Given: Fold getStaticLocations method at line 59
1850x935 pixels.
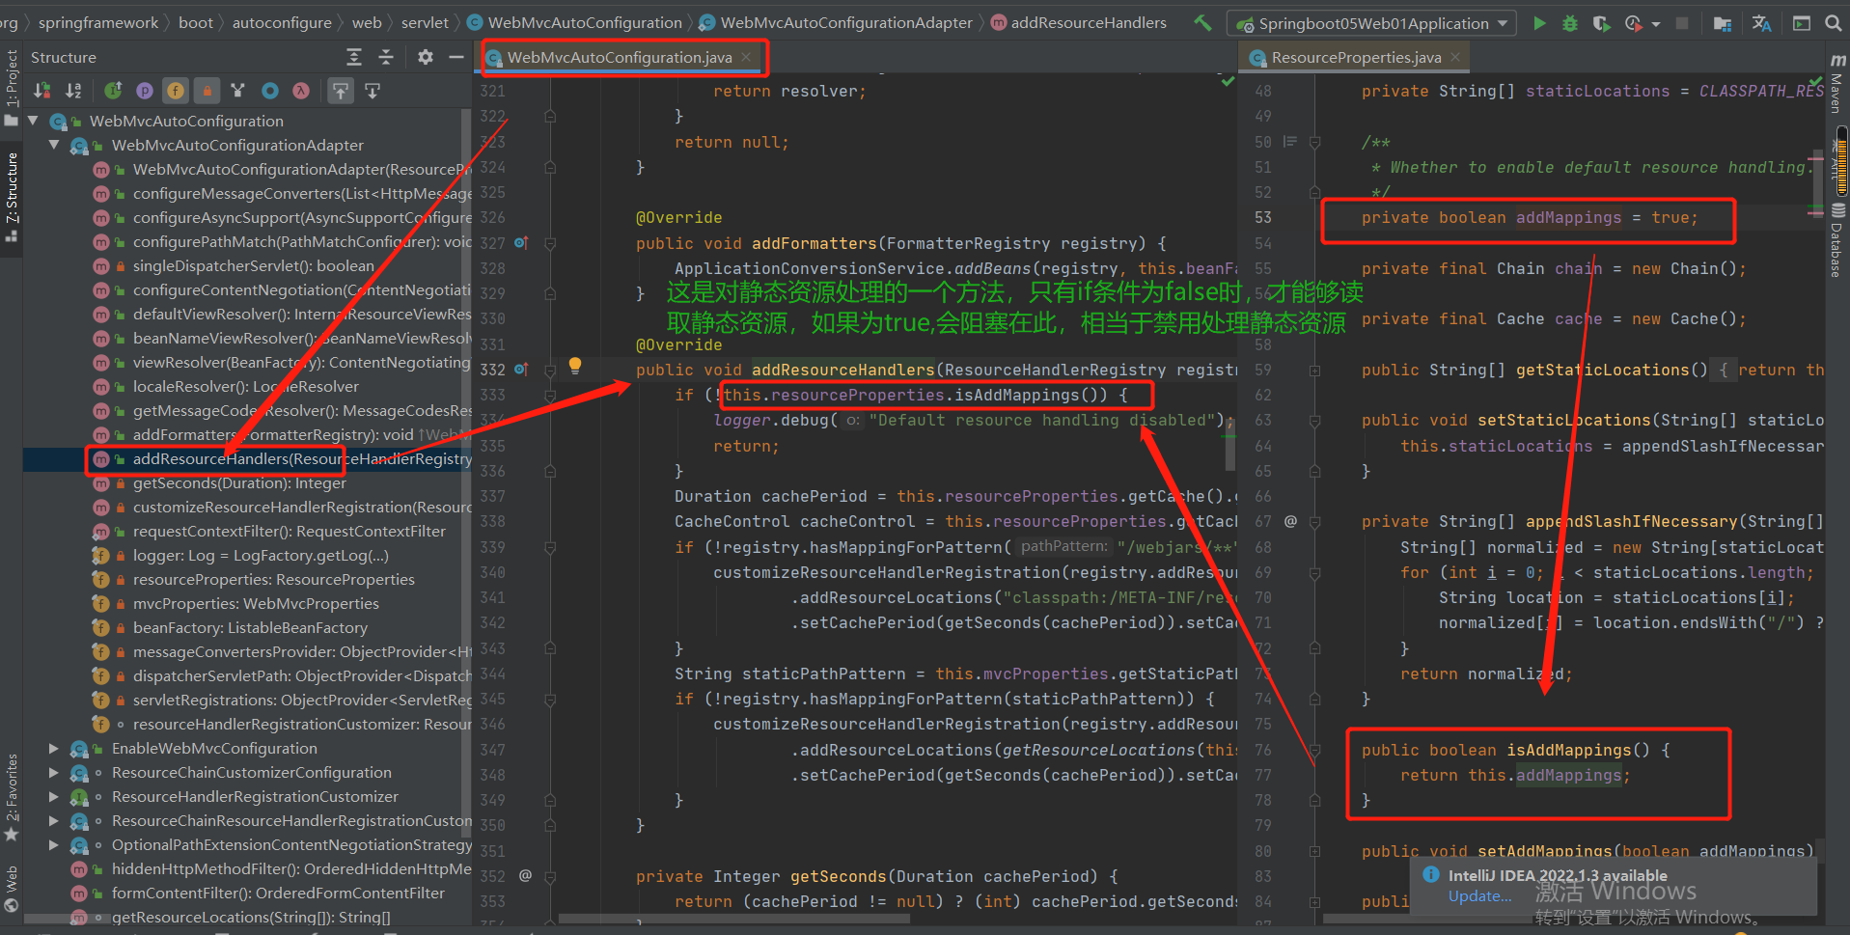Looking at the screenshot, I should [x=1314, y=370].
